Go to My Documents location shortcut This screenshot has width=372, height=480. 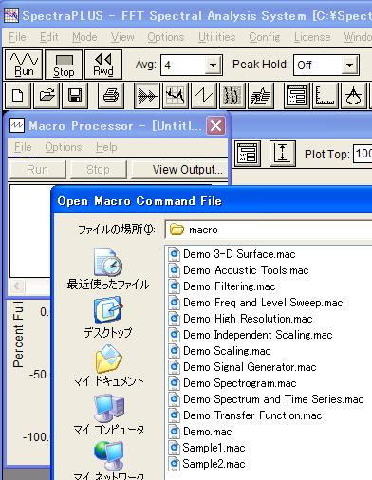coord(108,366)
